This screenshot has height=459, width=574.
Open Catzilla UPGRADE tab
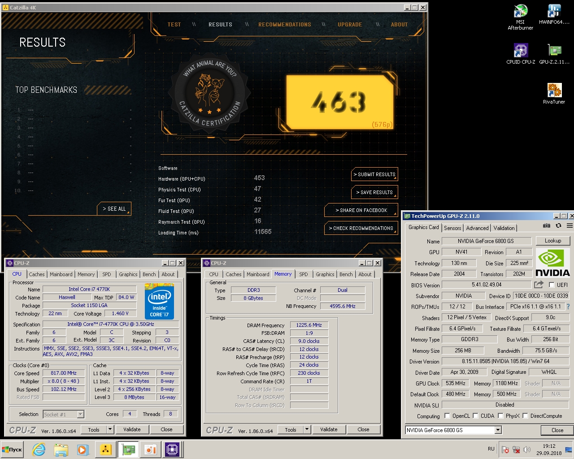pos(350,25)
